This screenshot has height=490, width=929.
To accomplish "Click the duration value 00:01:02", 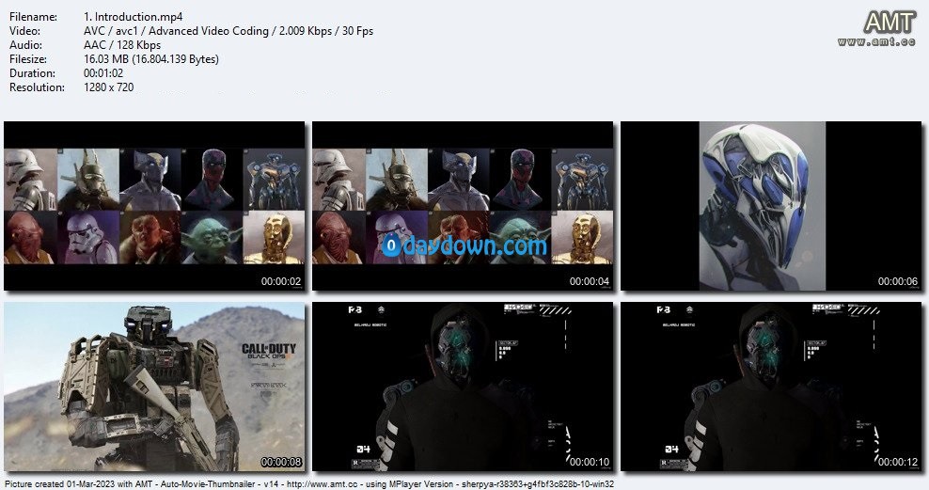I will 103,73.
